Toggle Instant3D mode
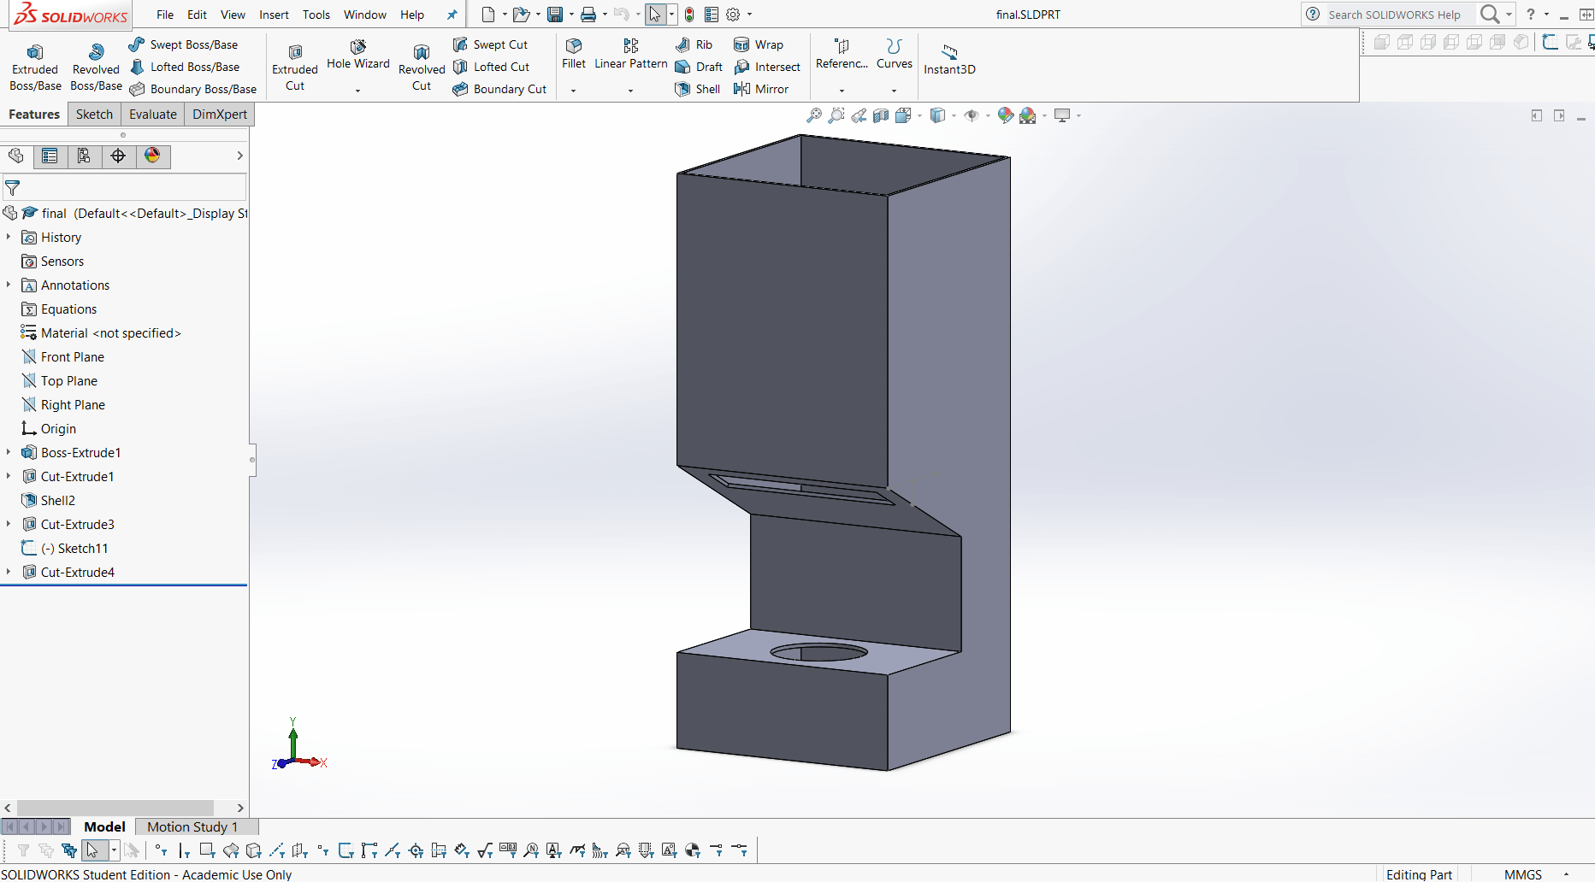The image size is (1595, 882). (949, 58)
